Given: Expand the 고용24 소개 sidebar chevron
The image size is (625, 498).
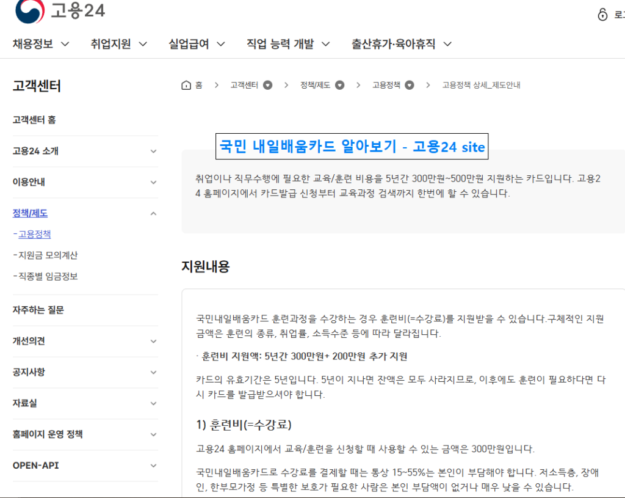Looking at the screenshot, I should [153, 152].
